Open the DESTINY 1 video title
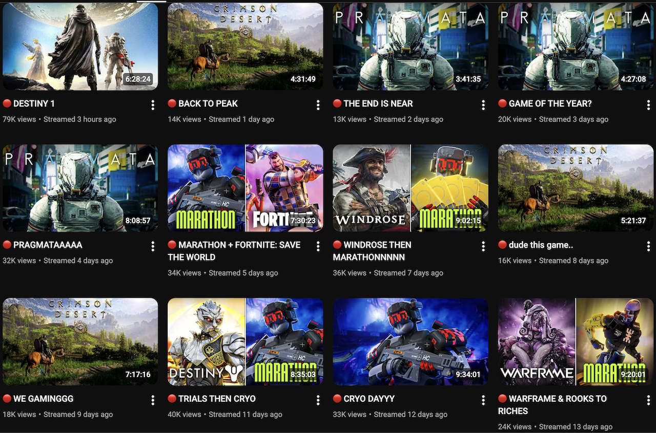This screenshot has width=656, height=433. coord(29,103)
